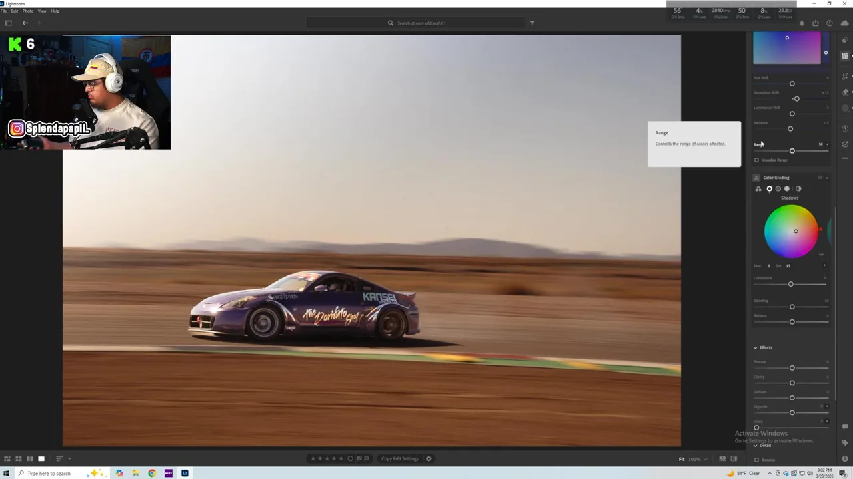
Task: Expand the Range slider disclosure arrow
Action: pyautogui.click(x=827, y=144)
